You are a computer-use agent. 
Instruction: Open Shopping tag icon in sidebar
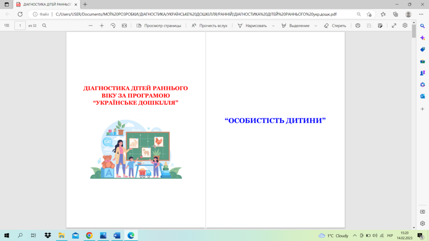tap(423, 50)
